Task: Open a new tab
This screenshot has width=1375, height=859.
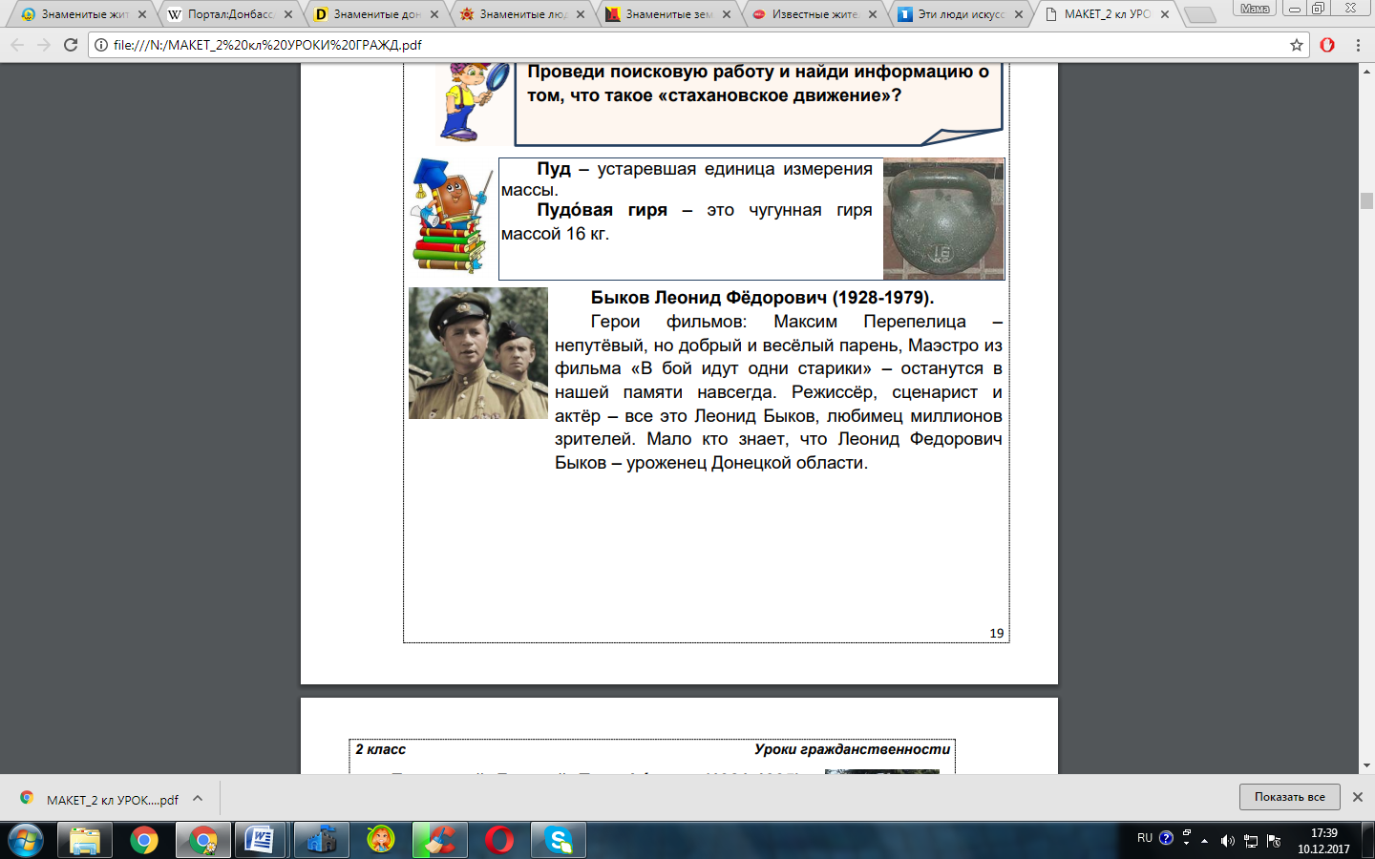Action: (1199, 15)
